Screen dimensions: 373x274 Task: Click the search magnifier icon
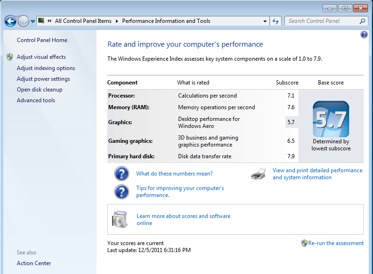362,21
